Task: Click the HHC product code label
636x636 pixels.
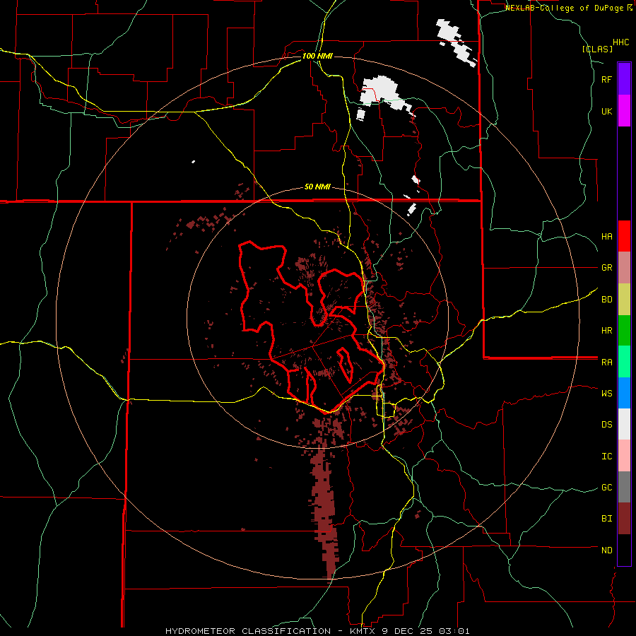Action: (x=620, y=42)
